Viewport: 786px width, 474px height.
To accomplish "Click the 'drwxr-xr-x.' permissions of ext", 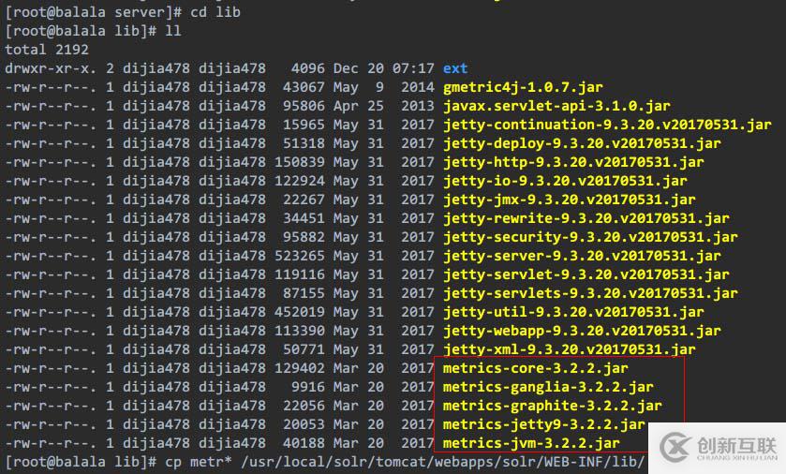I will coord(51,68).
